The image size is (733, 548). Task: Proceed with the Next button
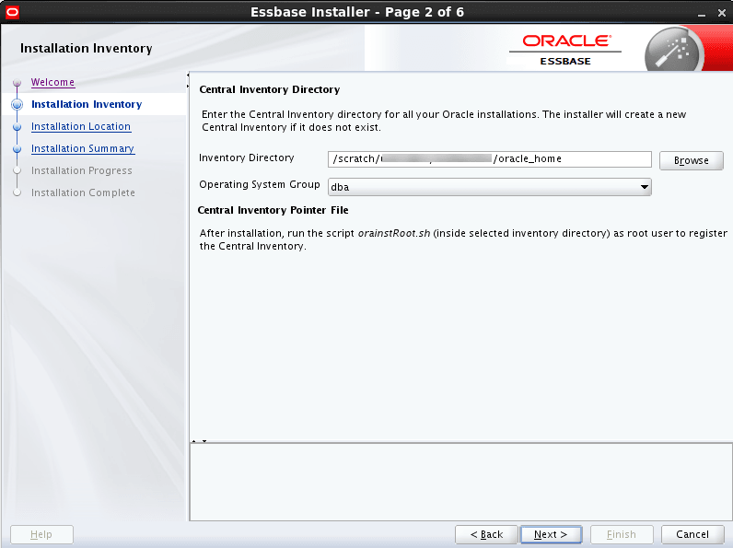[551, 534]
